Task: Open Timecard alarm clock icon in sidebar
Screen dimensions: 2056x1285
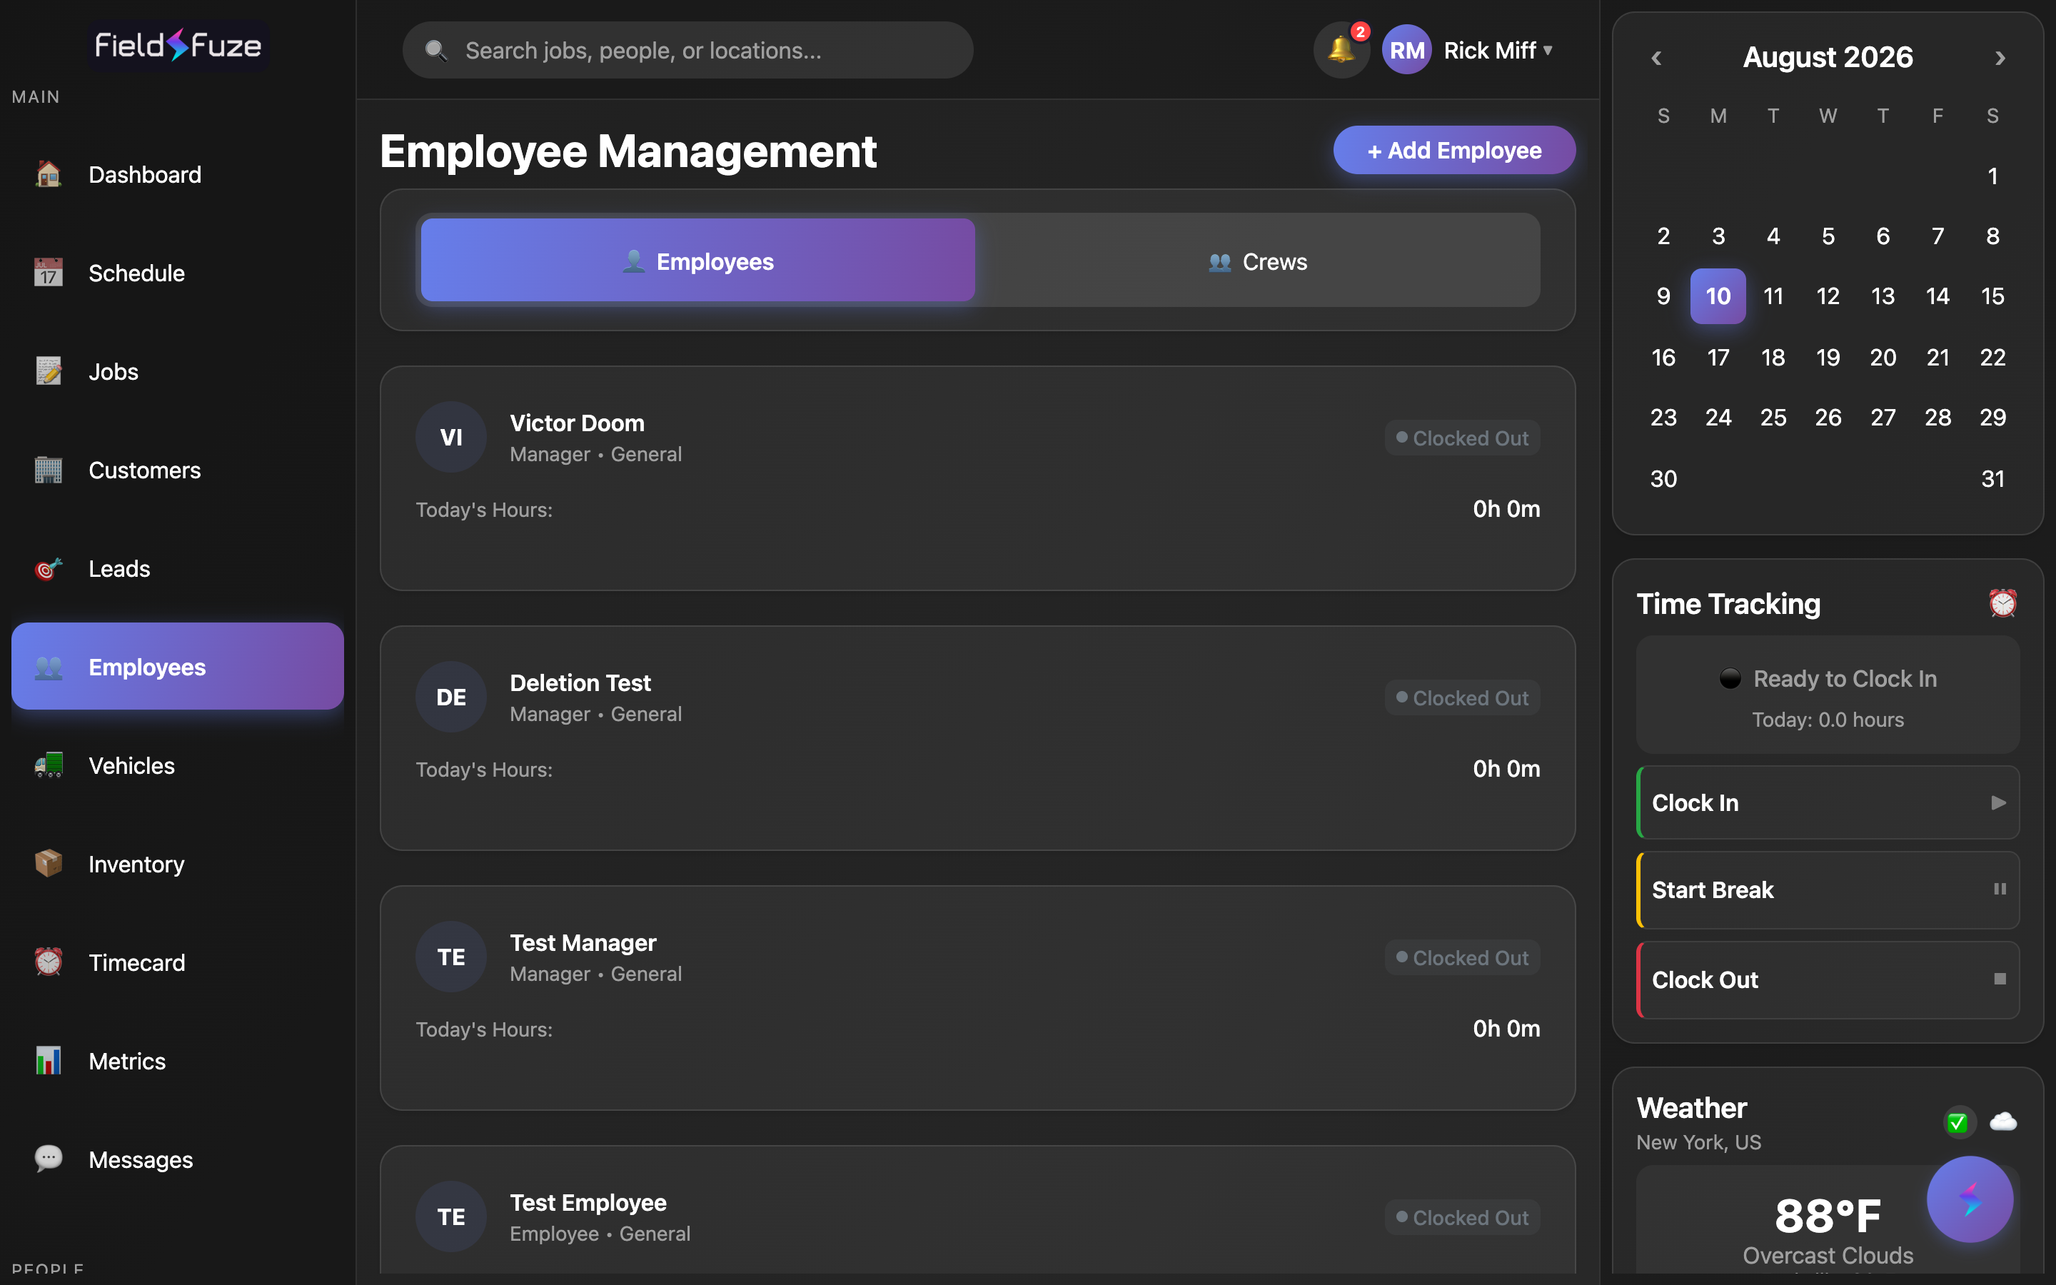Action: (x=49, y=963)
